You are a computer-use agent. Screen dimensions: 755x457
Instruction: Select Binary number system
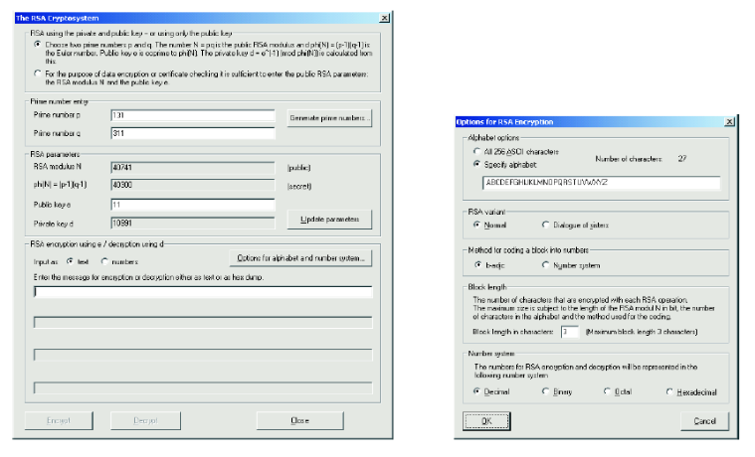point(545,391)
